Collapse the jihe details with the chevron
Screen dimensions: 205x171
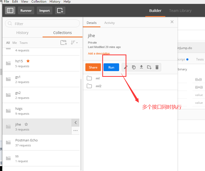76,123
